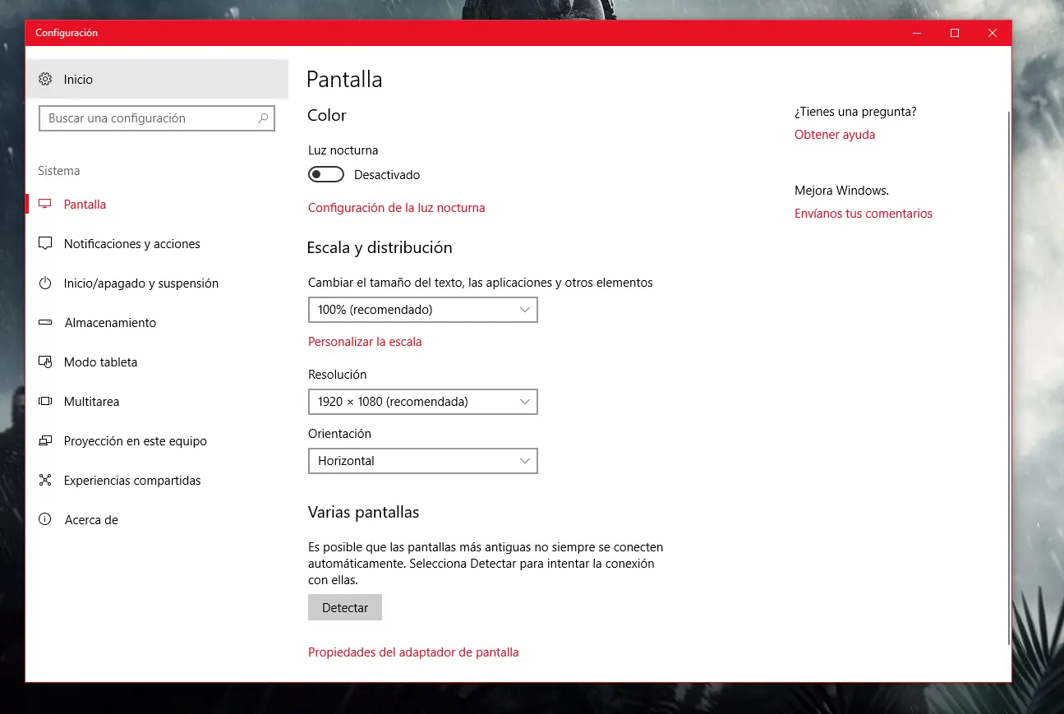Screen dimensions: 1064x714
Task: Toggle the Luz nocturna switch
Action: pyautogui.click(x=325, y=175)
